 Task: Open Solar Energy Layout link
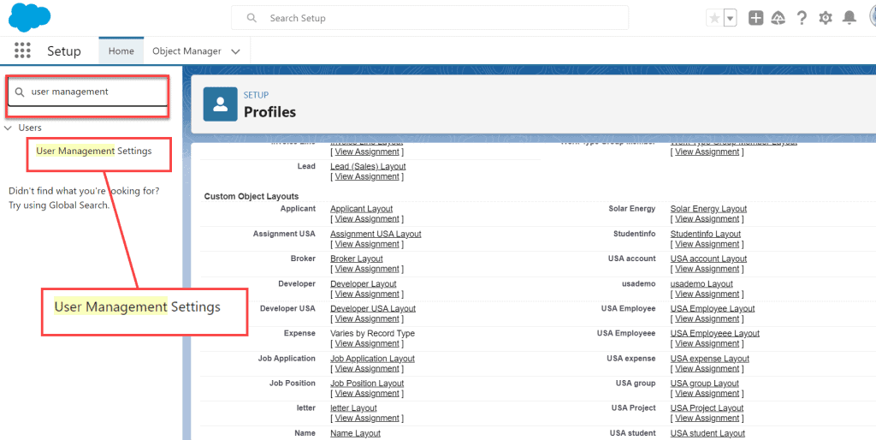708,209
